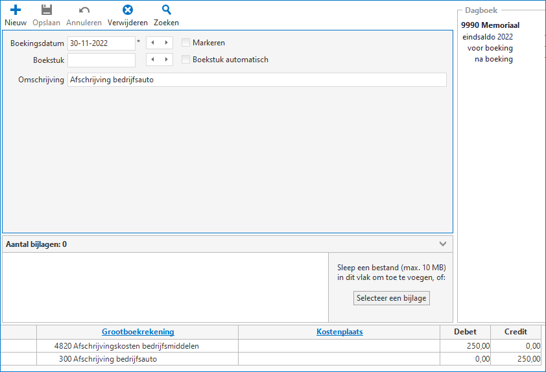Image resolution: width=546 pixels, height=372 pixels.
Task: Click the Annuleren undo arrow icon
Action: click(x=84, y=10)
